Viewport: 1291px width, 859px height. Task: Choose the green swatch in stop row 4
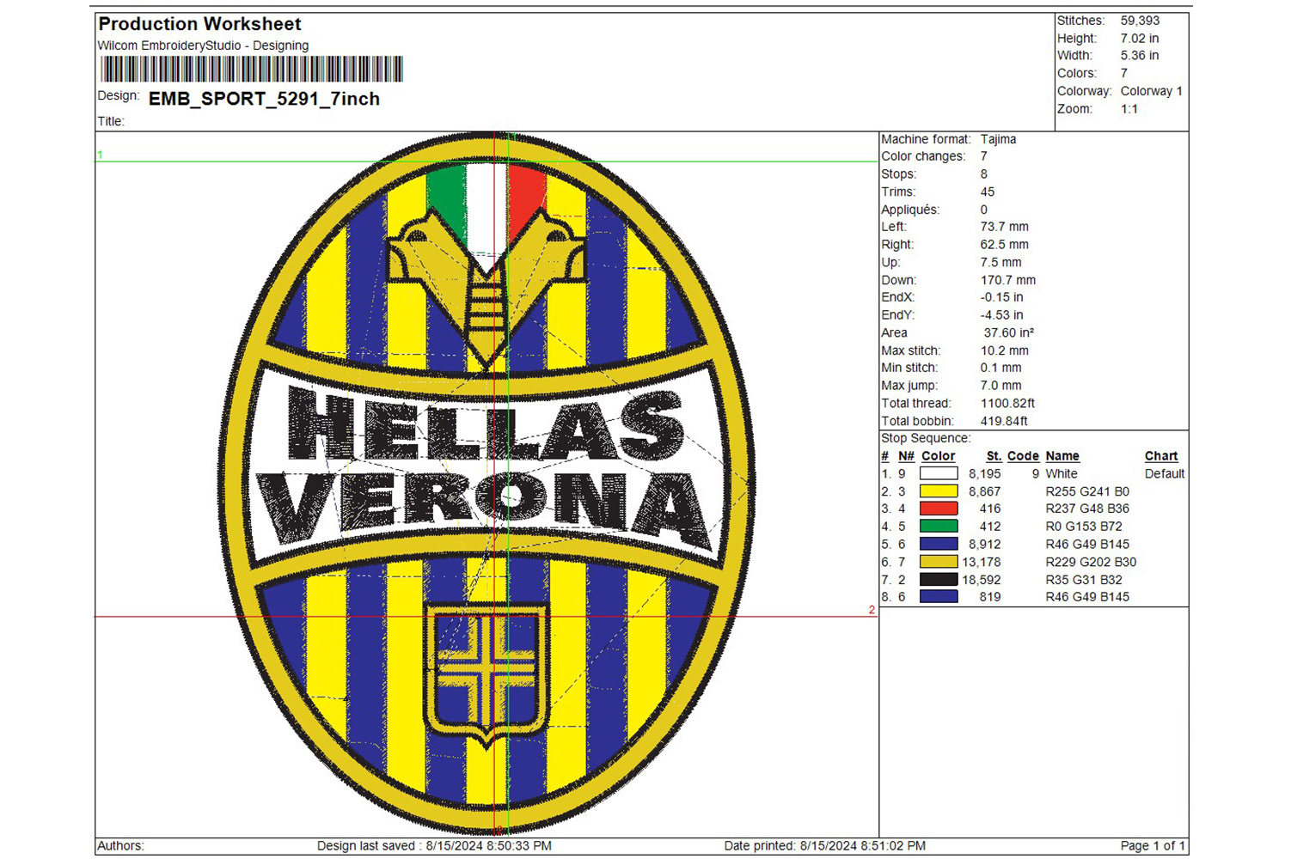point(939,527)
